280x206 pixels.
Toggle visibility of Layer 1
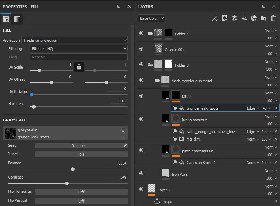[141, 189]
